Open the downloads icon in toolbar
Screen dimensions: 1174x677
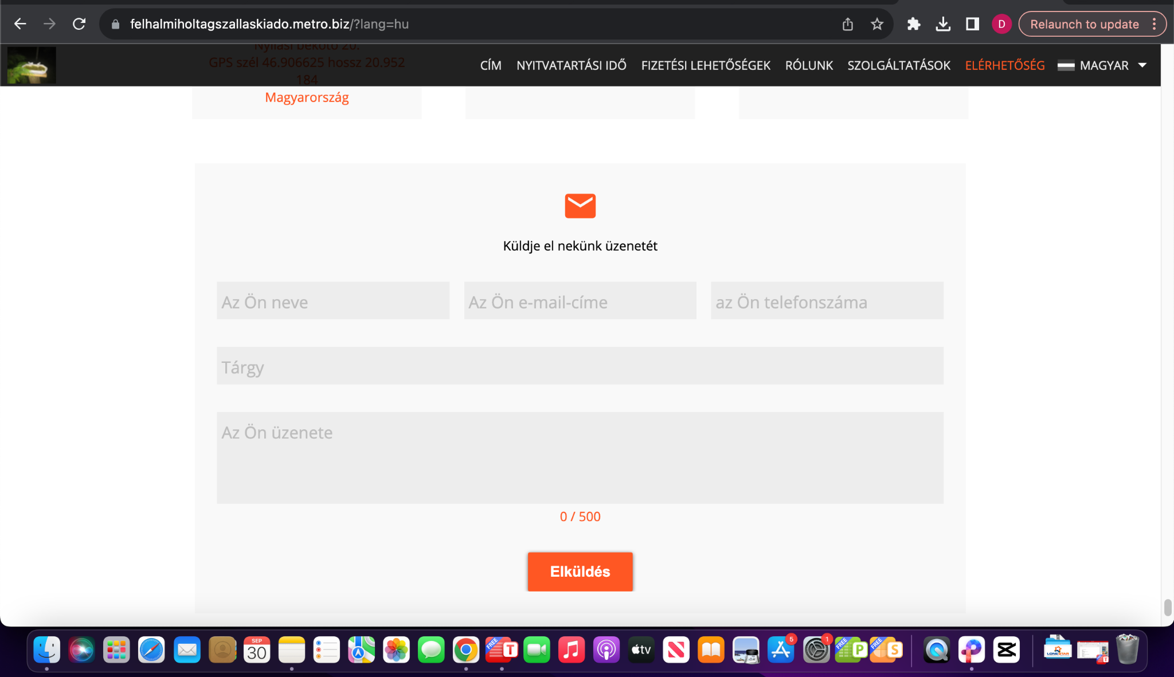(943, 24)
